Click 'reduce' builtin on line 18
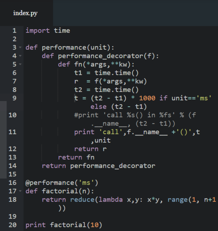 tap(82, 200)
